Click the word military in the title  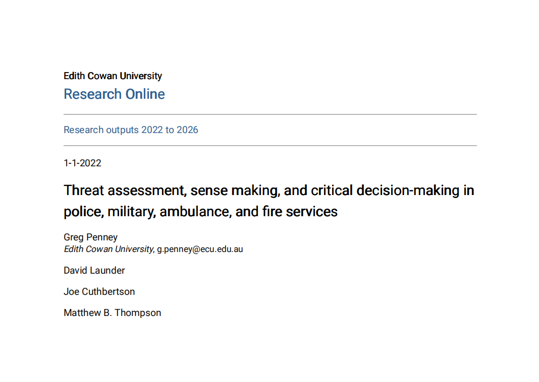[131, 212]
